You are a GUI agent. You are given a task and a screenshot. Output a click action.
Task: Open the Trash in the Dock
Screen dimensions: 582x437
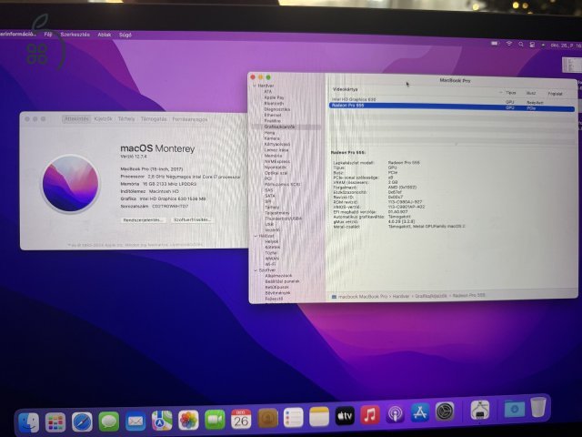(x=538, y=407)
